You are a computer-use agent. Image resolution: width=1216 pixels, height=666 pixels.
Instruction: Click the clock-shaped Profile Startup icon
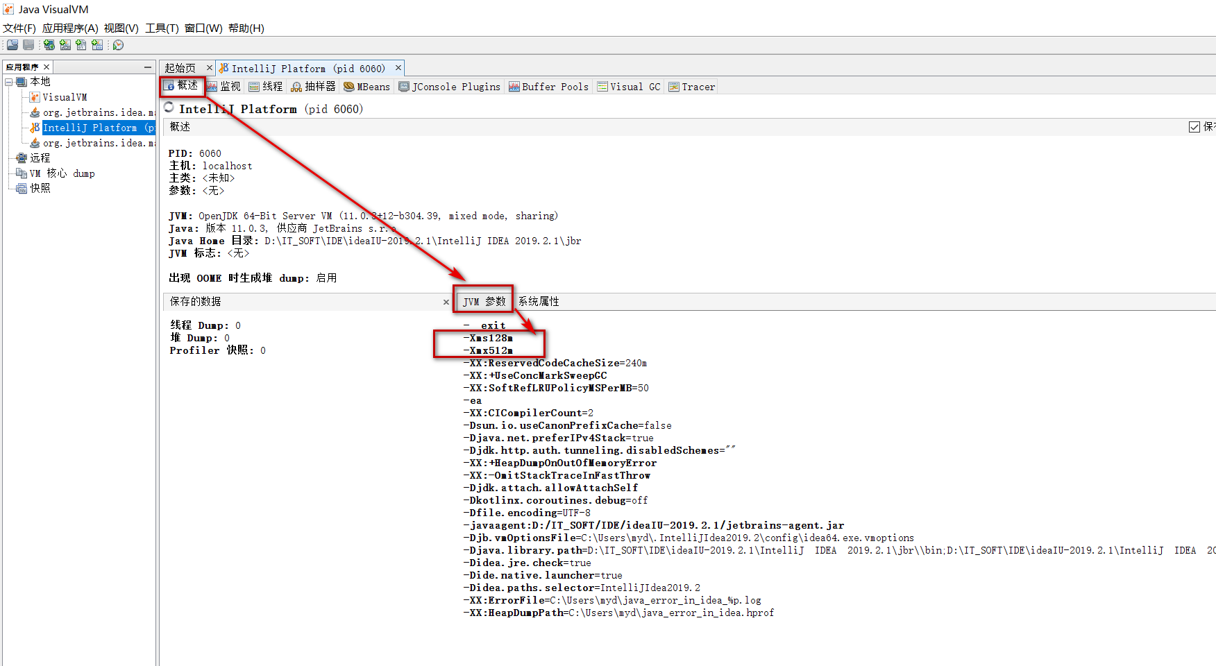[119, 45]
